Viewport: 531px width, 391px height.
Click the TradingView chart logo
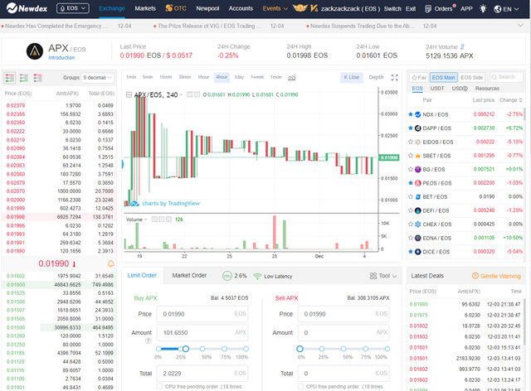point(134,203)
